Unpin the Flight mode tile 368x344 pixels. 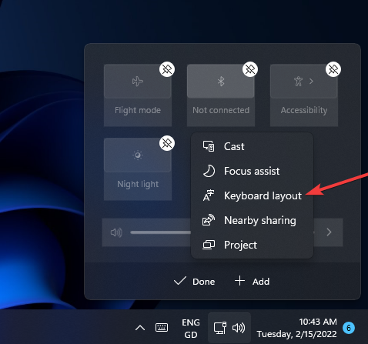[167, 69]
